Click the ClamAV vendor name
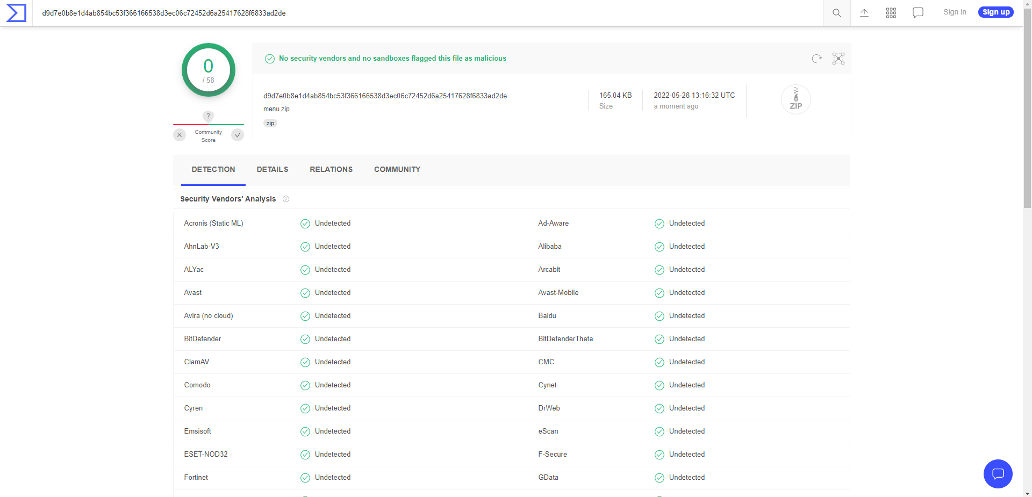1032x497 pixels. [x=197, y=362]
